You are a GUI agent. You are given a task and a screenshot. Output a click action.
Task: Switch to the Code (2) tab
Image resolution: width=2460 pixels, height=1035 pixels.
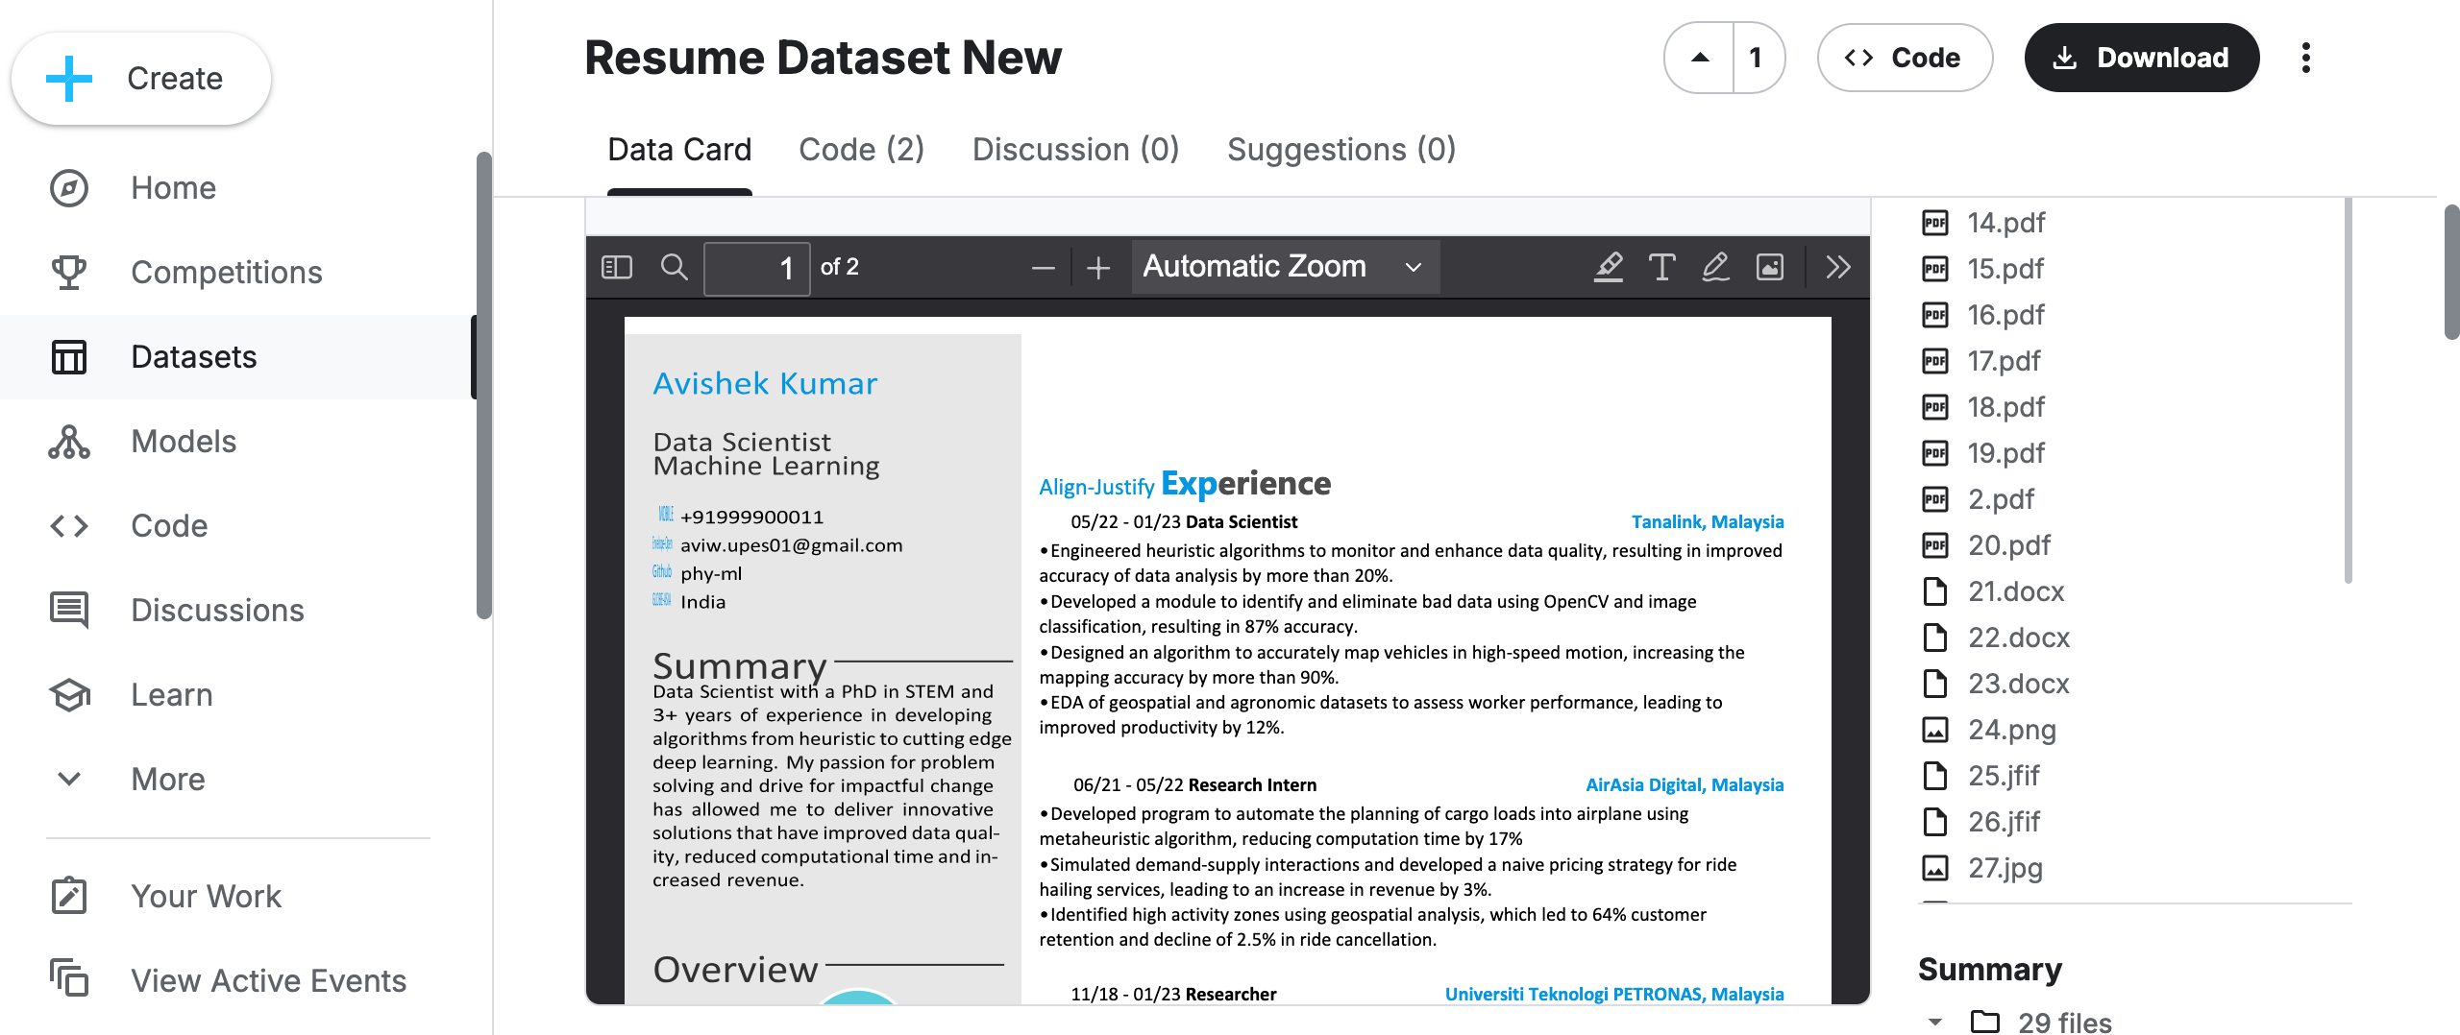[x=862, y=150]
